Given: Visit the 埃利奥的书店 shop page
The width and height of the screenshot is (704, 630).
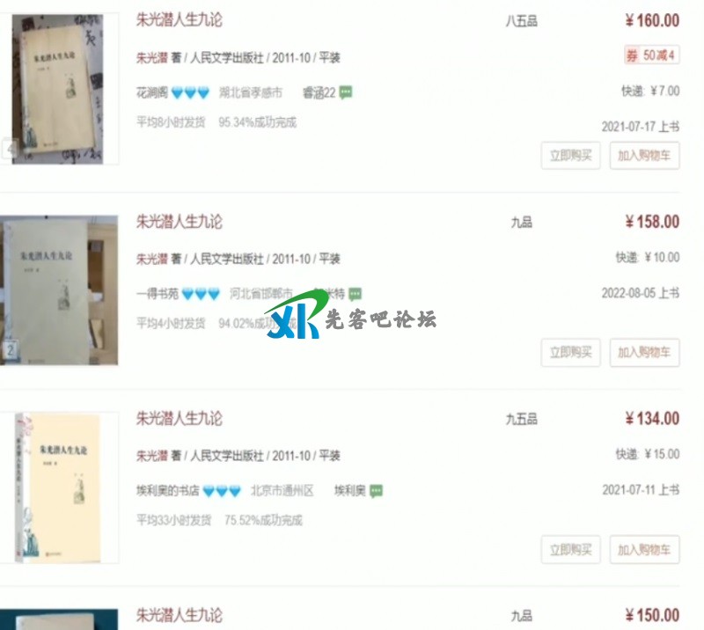Looking at the screenshot, I should click(x=167, y=491).
